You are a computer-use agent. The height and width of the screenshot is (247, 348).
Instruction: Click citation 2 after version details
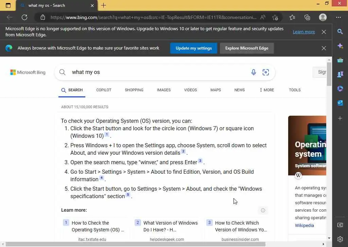(x=183, y=152)
